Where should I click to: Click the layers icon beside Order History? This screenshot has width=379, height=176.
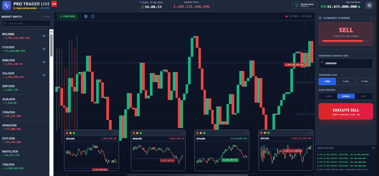374,147
